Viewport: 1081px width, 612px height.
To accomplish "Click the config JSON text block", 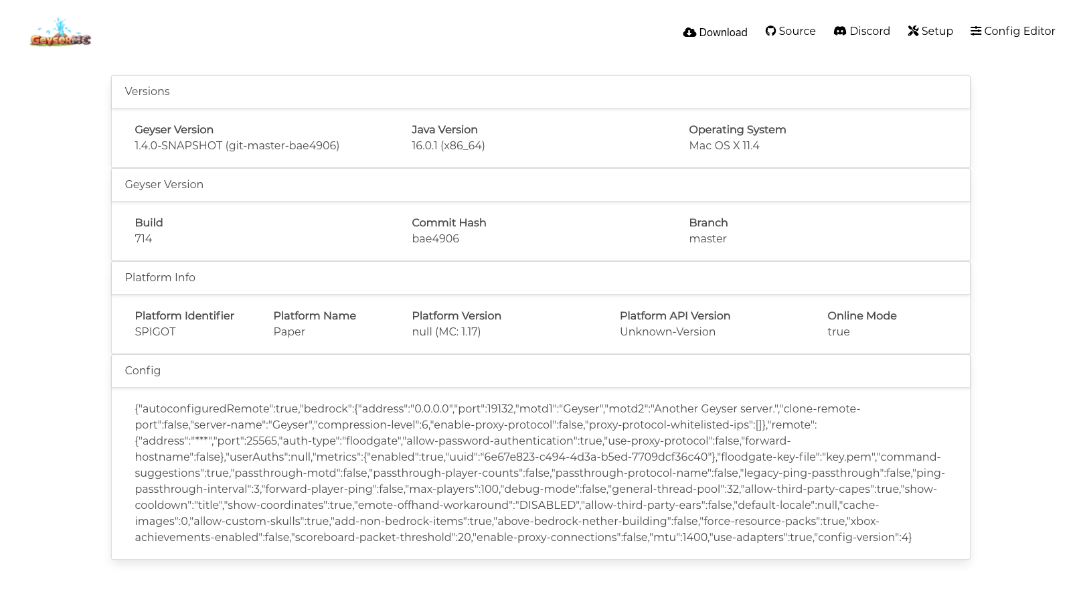I will tap(540, 473).
